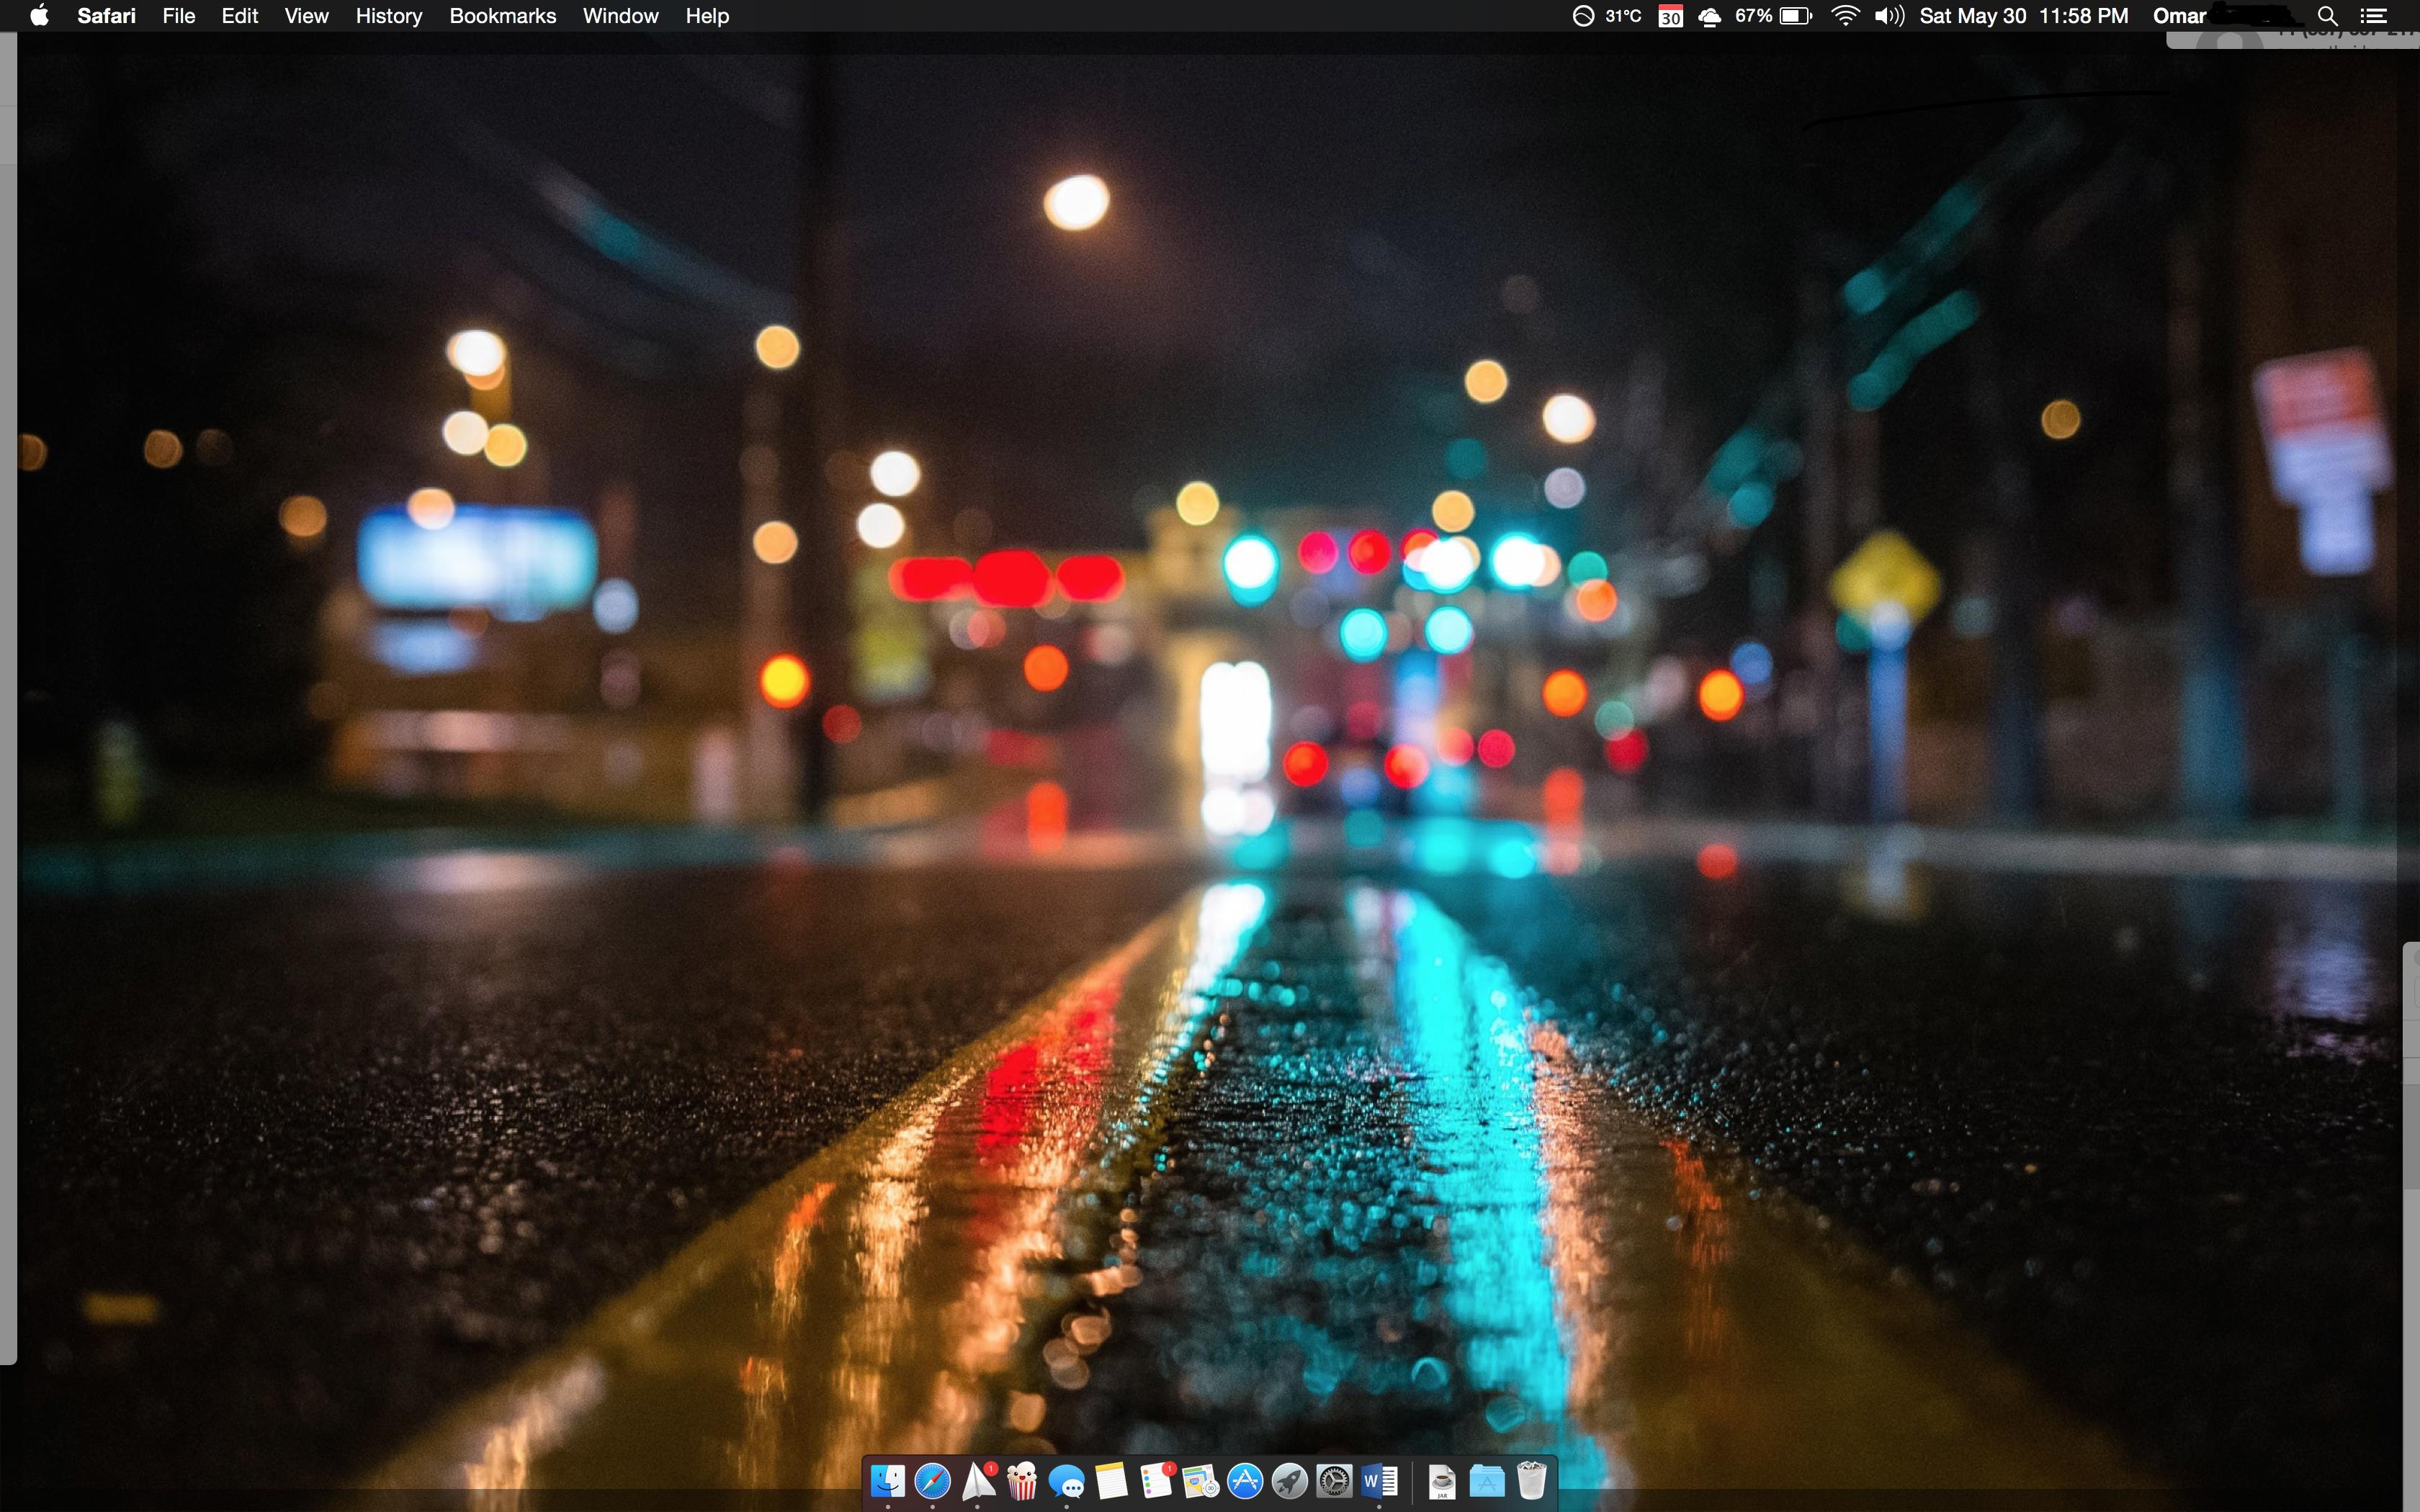The width and height of the screenshot is (2420, 1512).
Task: Open the History menu
Action: coord(388,16)
